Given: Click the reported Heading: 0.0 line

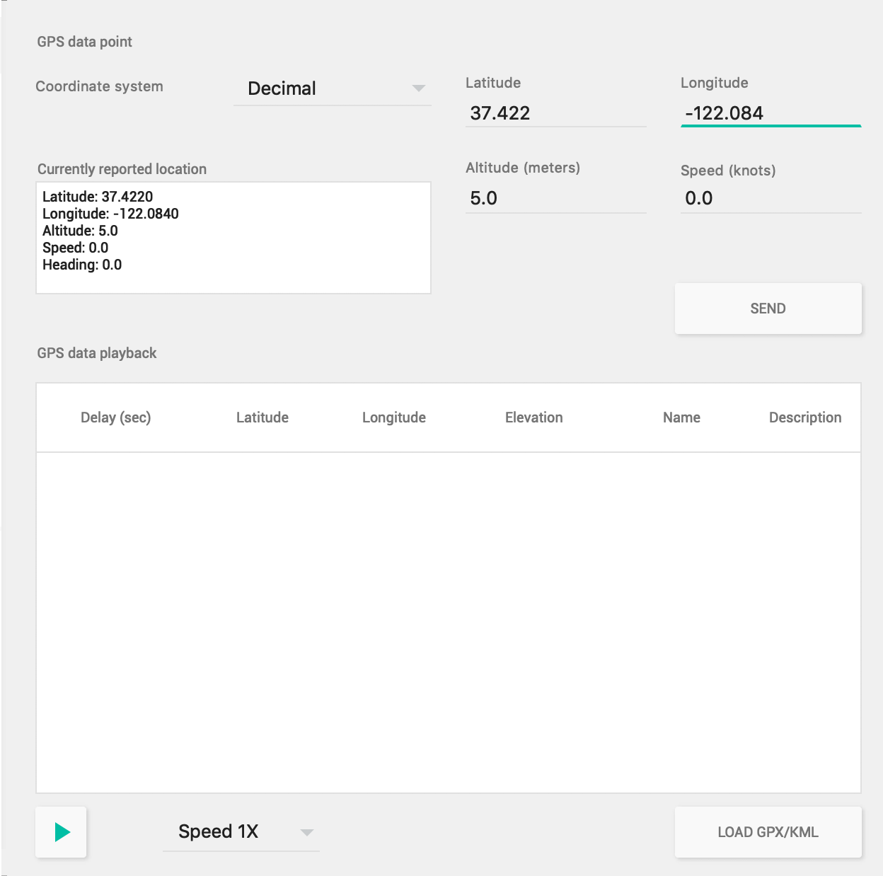Looking at the screenshot, I should [x=82, y=265].
